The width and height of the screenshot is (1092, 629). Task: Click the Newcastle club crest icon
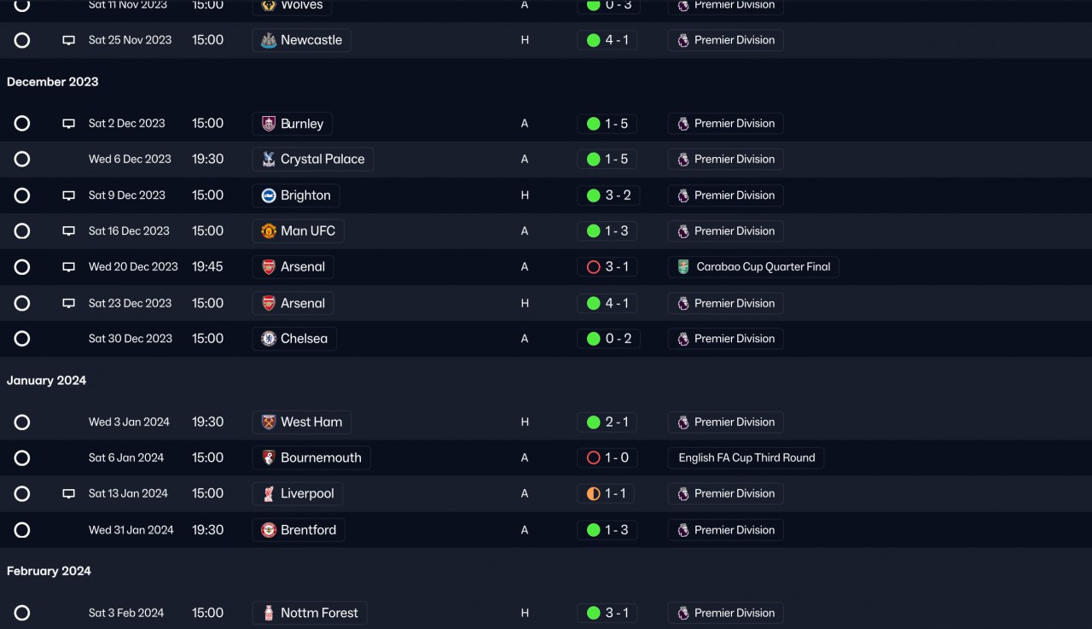coord(269,40)
